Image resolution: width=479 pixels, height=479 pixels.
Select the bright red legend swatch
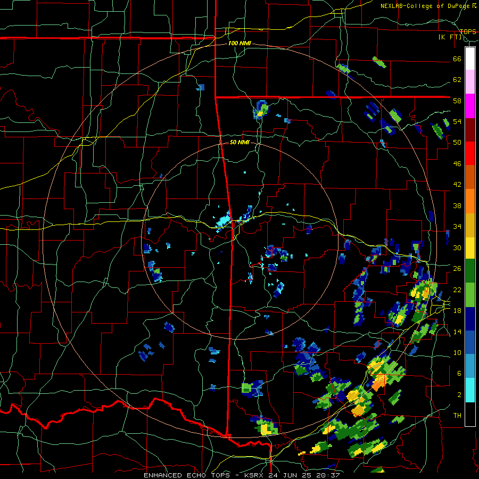click(x=470, y=153)
